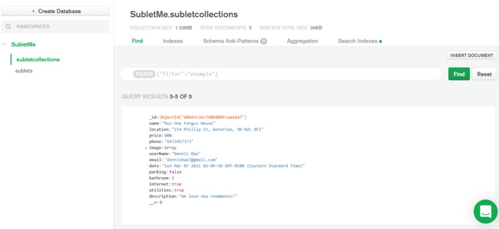Click the name value "Rez-One Fergus House"
499x229 pixels.
tap(189, 123)
